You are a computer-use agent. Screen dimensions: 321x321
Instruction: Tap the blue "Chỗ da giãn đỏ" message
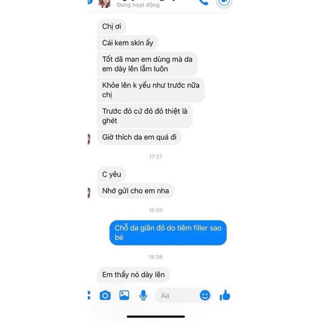168,233
